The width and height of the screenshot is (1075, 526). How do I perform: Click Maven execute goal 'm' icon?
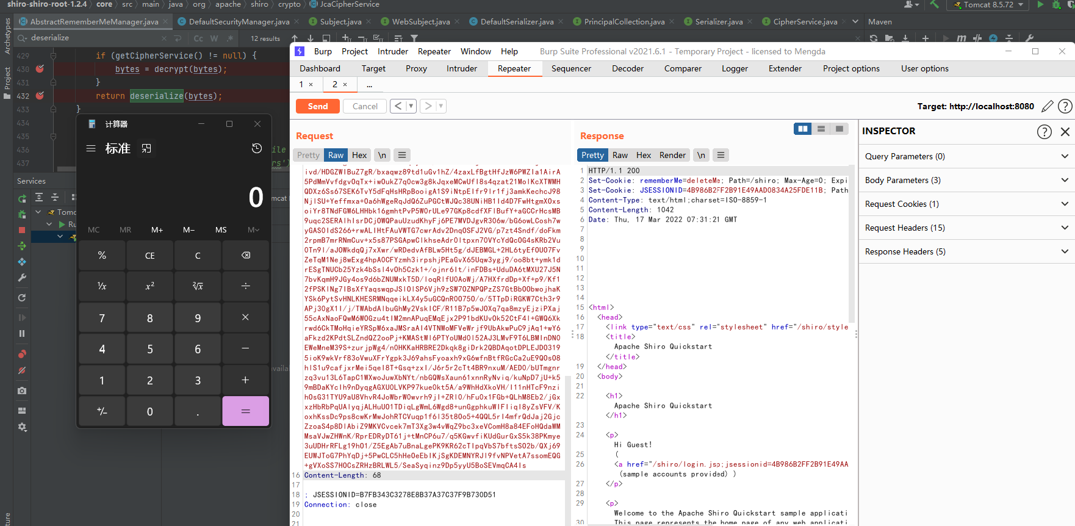tap(962, 38)
